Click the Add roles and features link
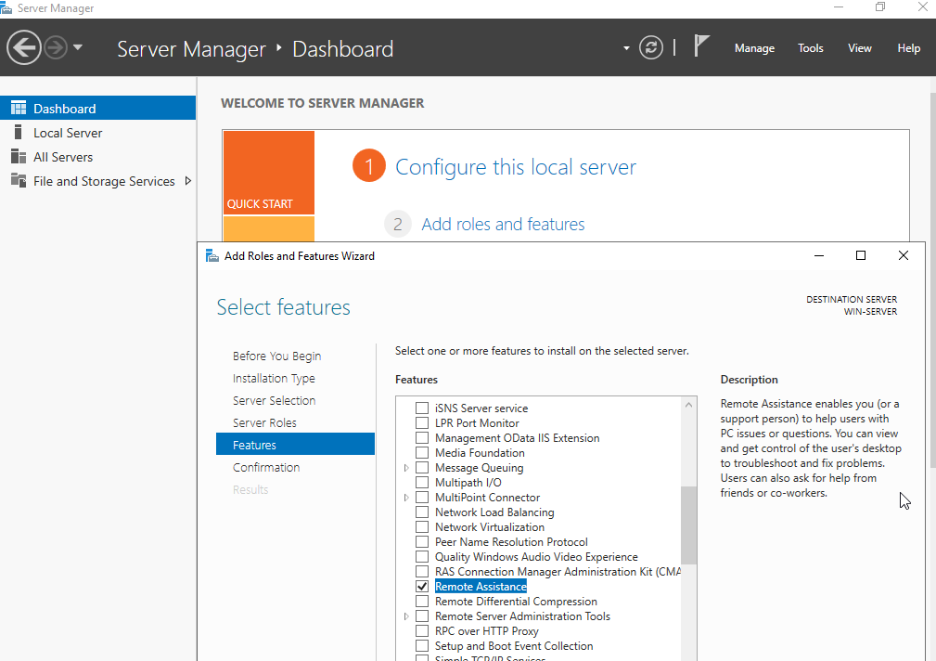 point(503,224)
